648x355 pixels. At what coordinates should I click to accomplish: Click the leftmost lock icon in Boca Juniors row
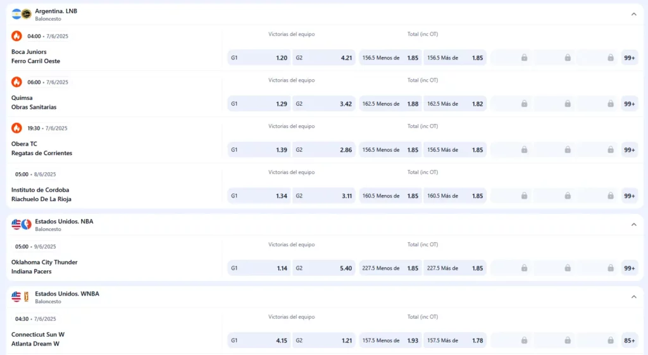[x=524, y=58]
